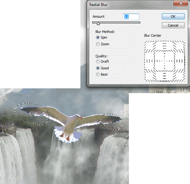Image resolution: width=190 pixels, height=184 pixels.
Task: Click the Amount value input field
Action: pos(131,17)
